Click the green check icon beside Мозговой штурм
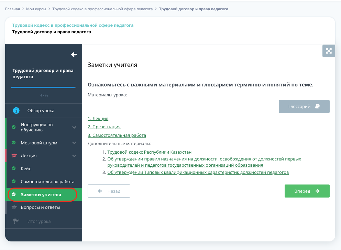The width and height of the screenshot is (341, 250). pos(14,143)
